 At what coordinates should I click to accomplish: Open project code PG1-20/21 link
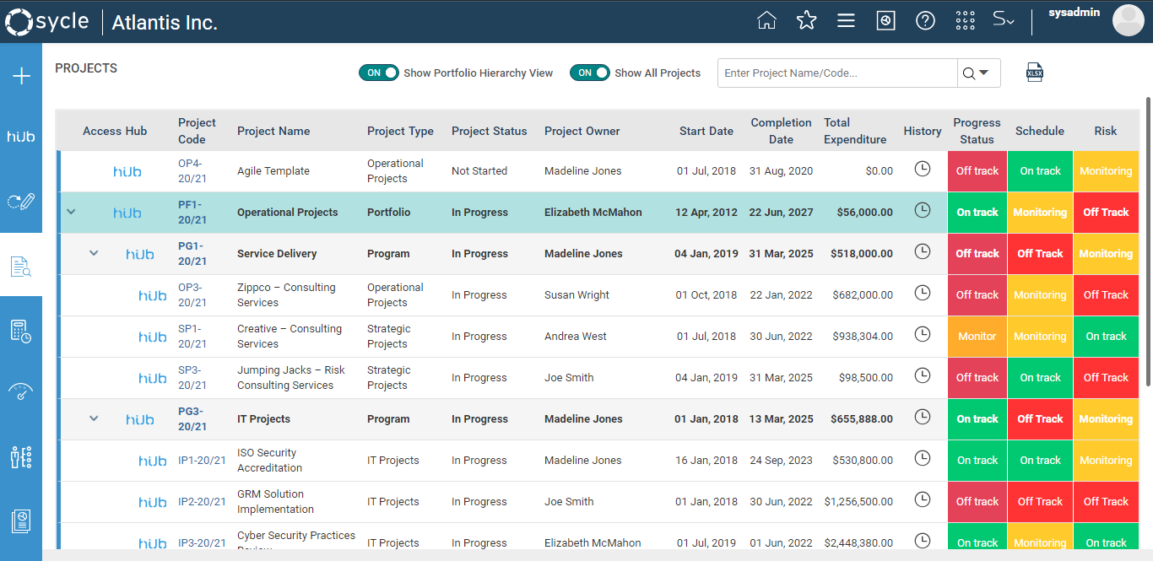192,254
